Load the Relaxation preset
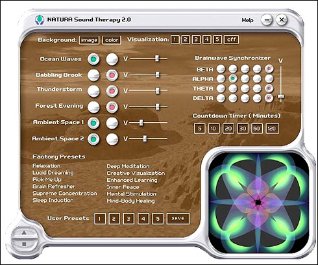Screen dimensions: 318x265 [46, 166]
